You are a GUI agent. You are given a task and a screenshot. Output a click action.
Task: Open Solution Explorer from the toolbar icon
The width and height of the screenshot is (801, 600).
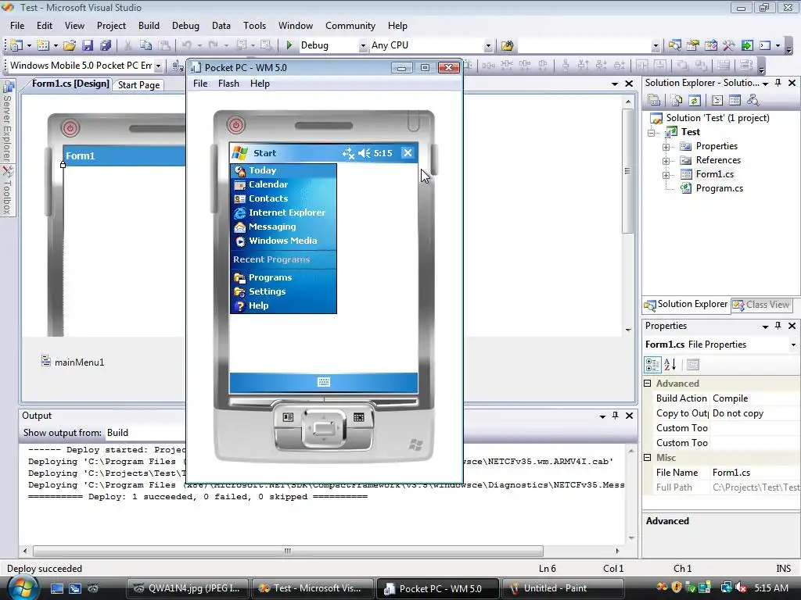[674, 45]
